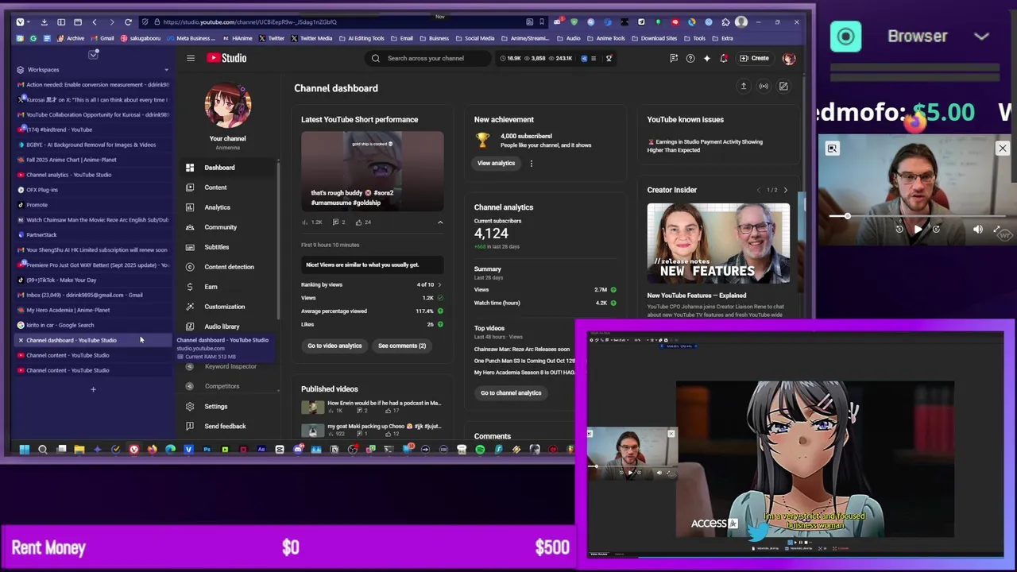Image resolution: width=1017 pixels, height=572 pixels.
Task: Open the Competitors sidebar item
Action: [x=229, y=386]
